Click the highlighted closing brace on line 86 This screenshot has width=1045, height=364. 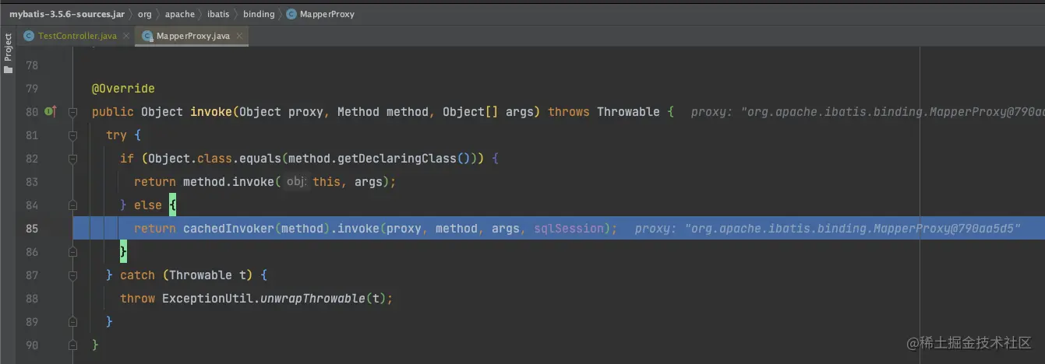tap(123, 252)
